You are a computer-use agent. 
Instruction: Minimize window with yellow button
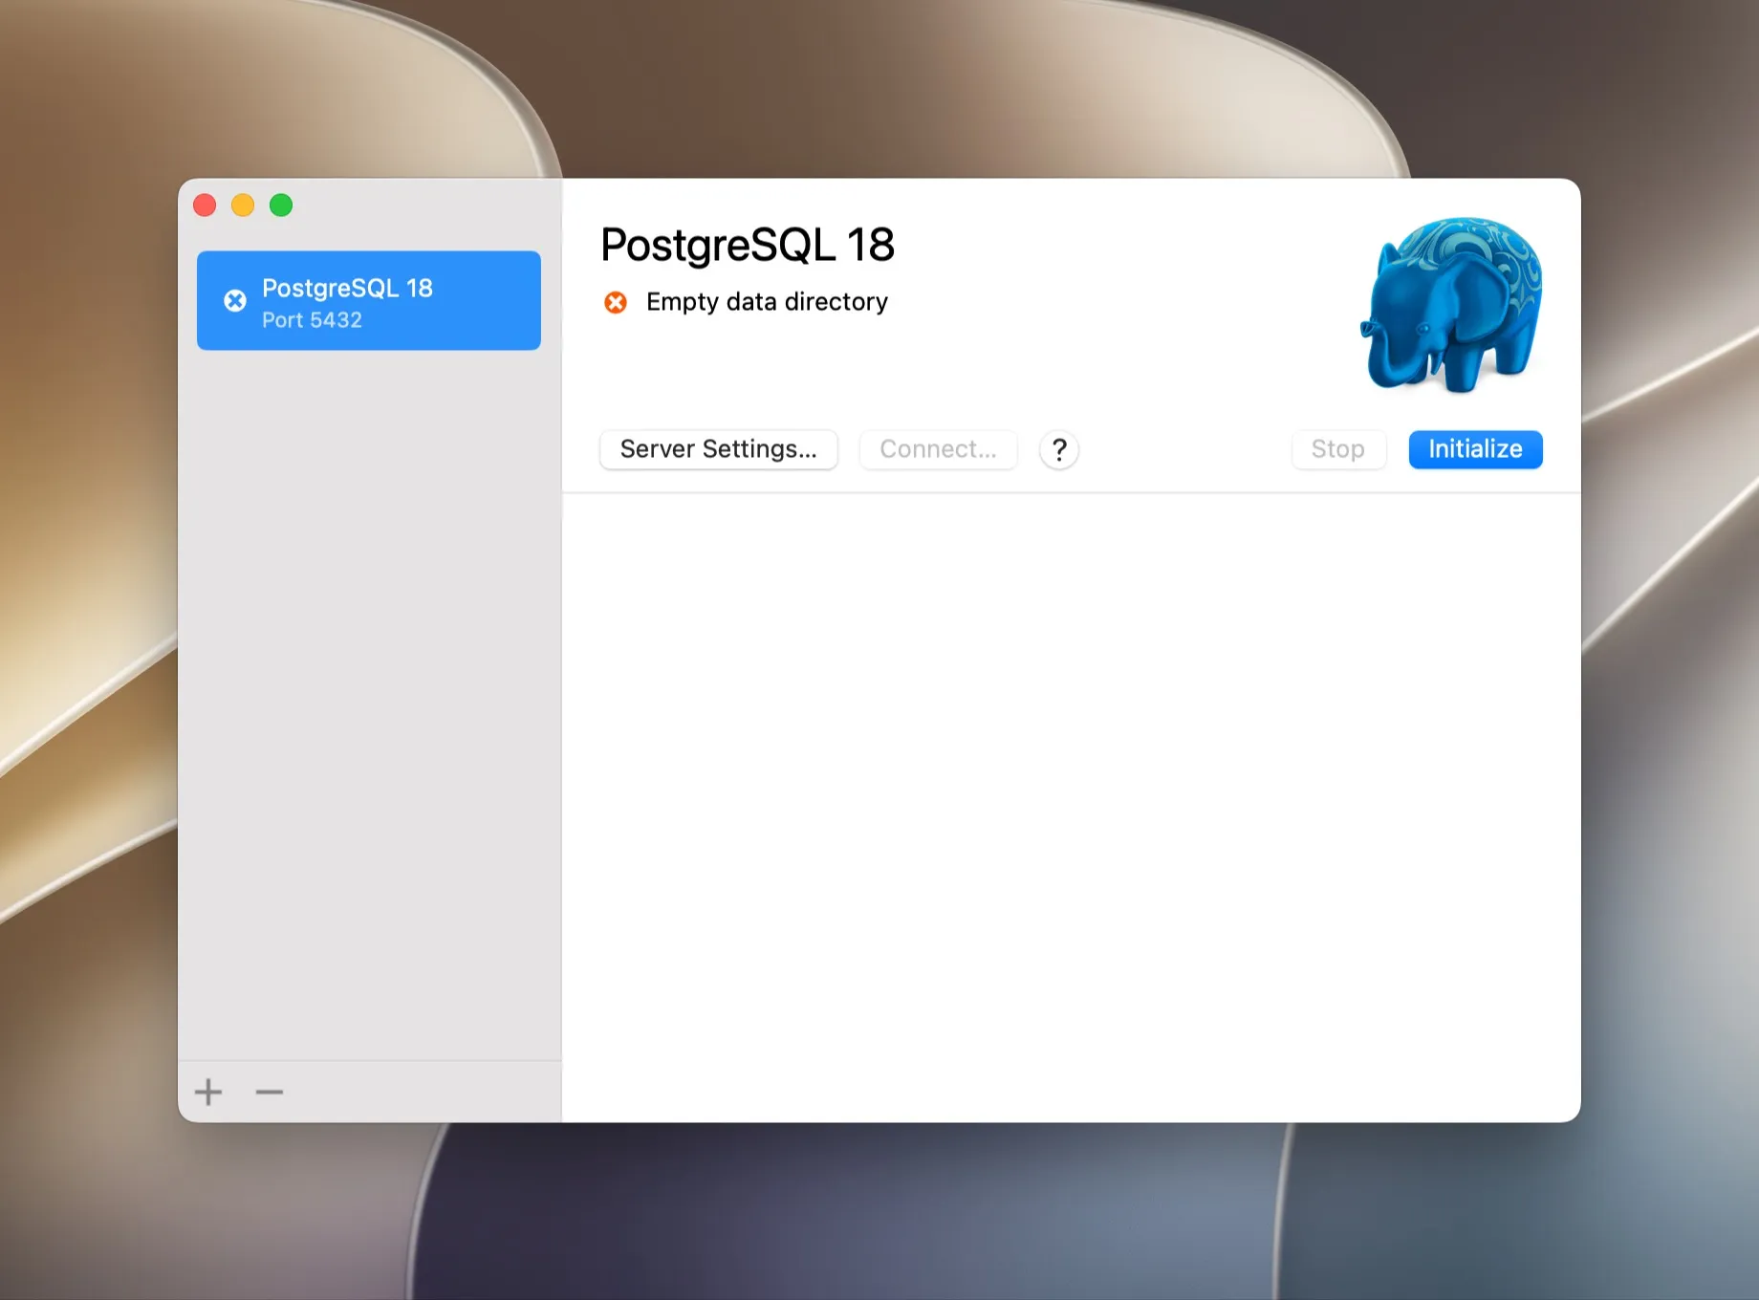pyautogui.click(x=243, y=206)
